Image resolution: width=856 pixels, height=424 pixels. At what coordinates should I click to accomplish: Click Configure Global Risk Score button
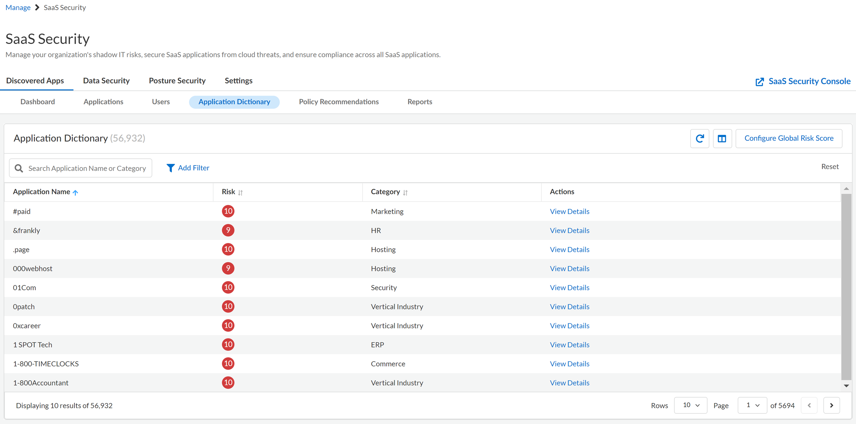788,138
